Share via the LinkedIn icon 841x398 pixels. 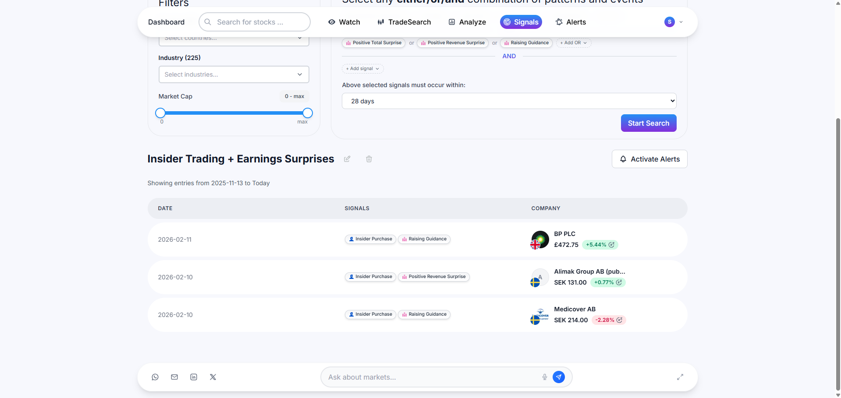pos(194,377)
